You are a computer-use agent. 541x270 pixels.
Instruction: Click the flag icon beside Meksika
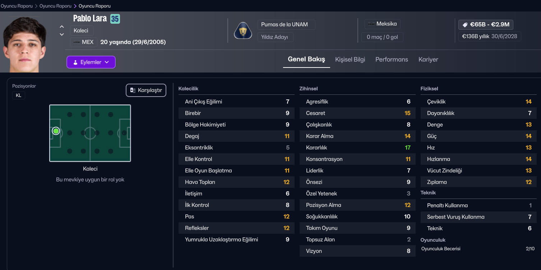tap(371, 24)
